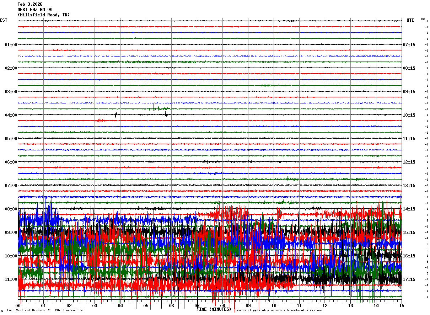Screen dimensions: 430x315
Task: Click the 11:15 UTC row label
Action: click(409, 139)
